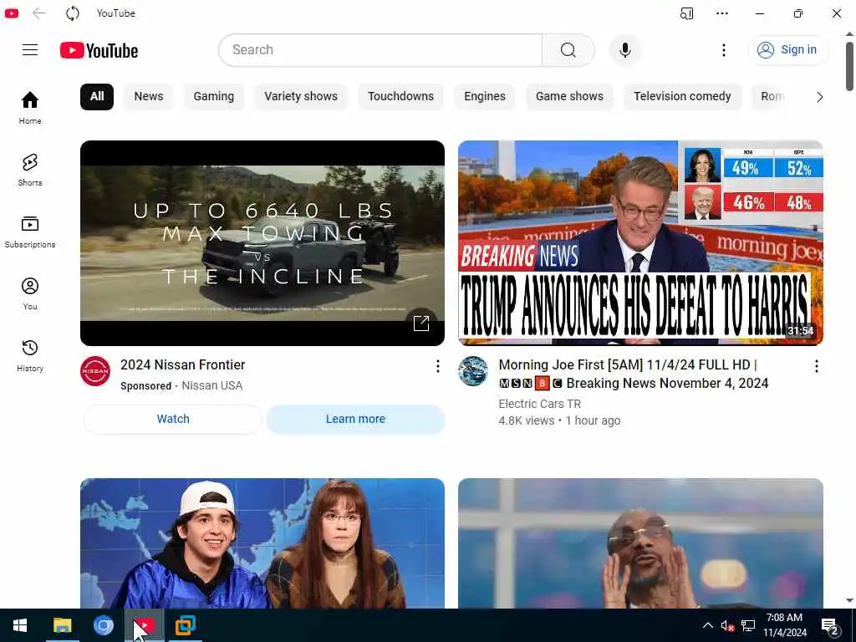This screenshot has height=642, width=856.
Task: Open the Trump Announces Defeat thumbnail
Action: 640,243
